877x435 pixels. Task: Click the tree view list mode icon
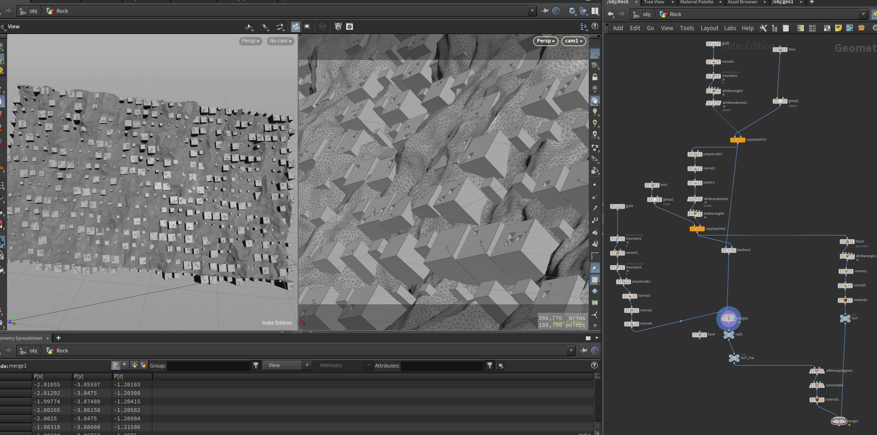[774, 28]
